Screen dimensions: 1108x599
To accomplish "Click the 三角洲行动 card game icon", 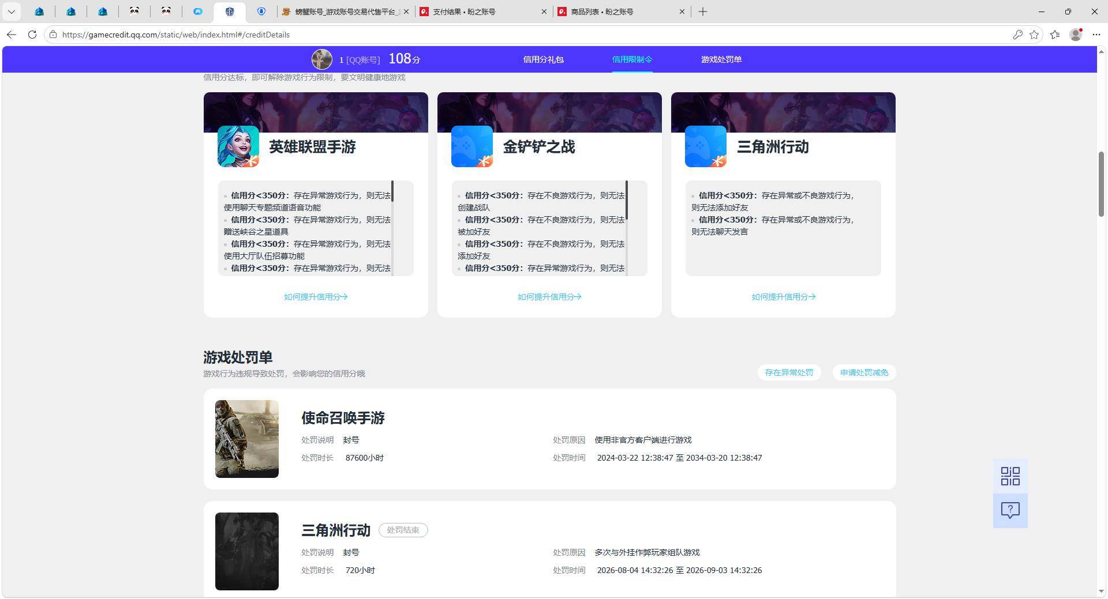I will [705, 146].
